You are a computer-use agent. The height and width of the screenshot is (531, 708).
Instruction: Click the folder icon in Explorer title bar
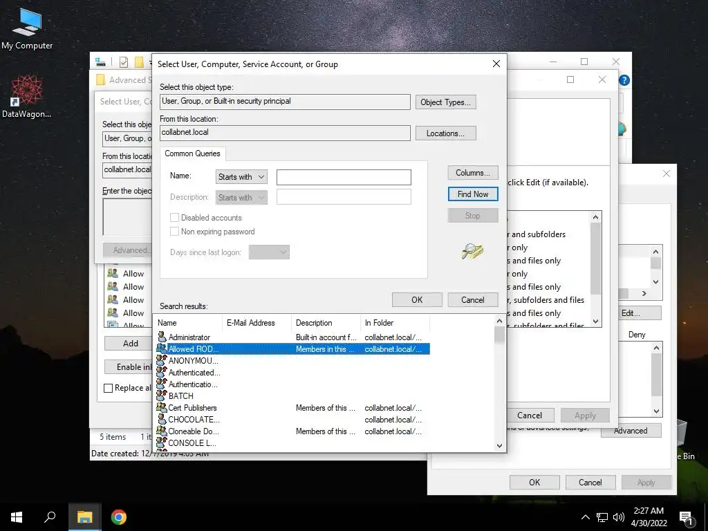139,62
